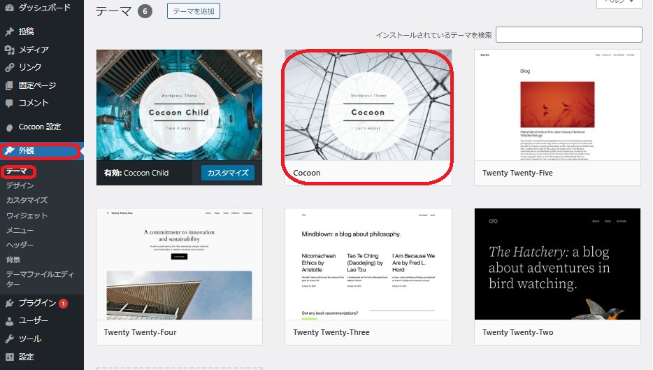
Task: Click the テーマを追加 button
Action: [194, 11]
